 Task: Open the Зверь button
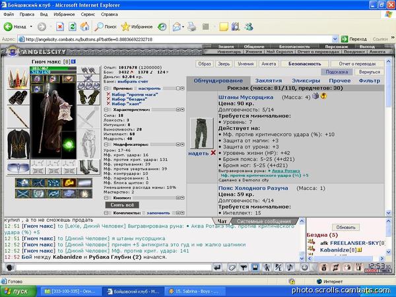[224, 64]
